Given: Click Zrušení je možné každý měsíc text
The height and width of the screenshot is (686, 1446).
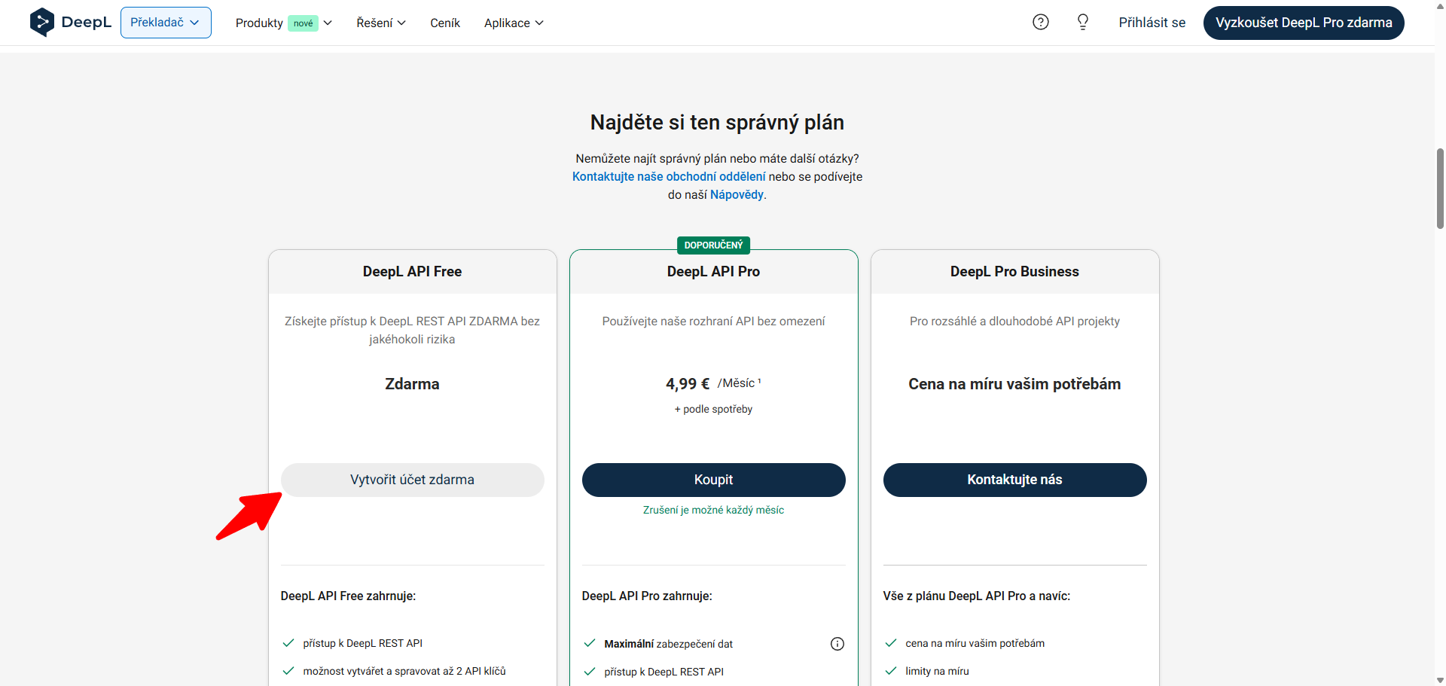Looking at the screenshot, I should tap(714, 511).
